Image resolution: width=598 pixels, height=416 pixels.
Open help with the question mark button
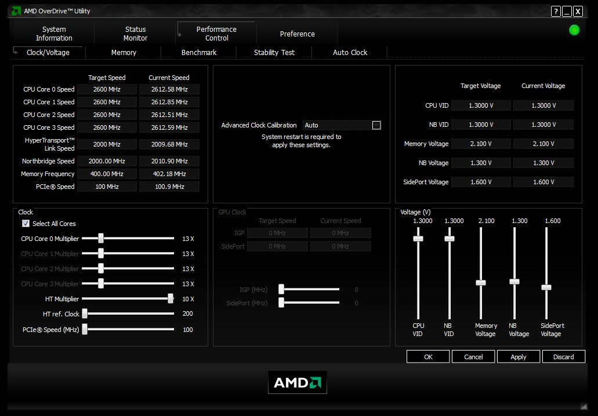[556, 12]
